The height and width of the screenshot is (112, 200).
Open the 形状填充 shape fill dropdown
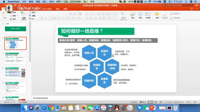(x=176, y=13)
